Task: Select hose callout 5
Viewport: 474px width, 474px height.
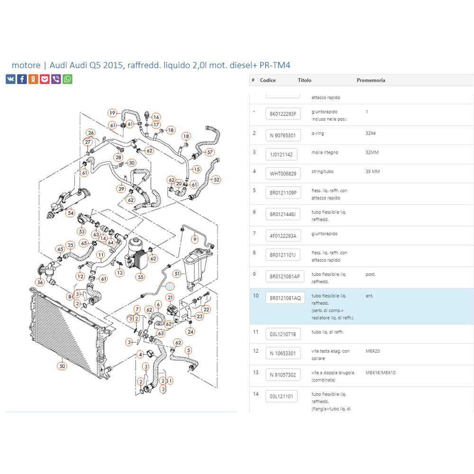Action: 188,350
